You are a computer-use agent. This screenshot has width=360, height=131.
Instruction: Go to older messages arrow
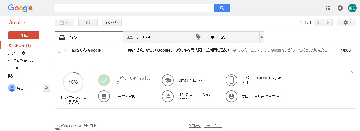coord(328,23)
